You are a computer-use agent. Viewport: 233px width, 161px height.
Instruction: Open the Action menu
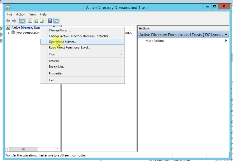point(21,14)
